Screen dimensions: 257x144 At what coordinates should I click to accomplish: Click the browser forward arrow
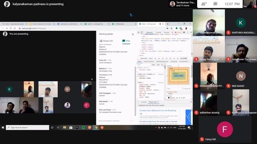point(6,28)
